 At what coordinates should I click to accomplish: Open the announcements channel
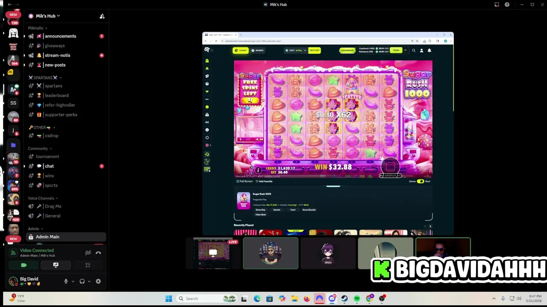point(65,36)
